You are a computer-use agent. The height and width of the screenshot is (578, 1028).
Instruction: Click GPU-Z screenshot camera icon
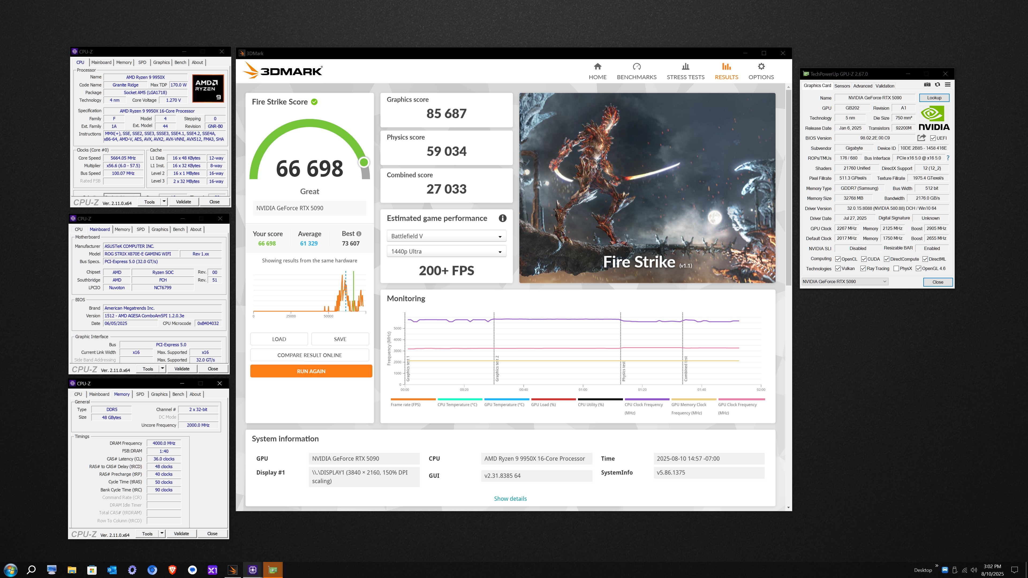pos(927,85)
